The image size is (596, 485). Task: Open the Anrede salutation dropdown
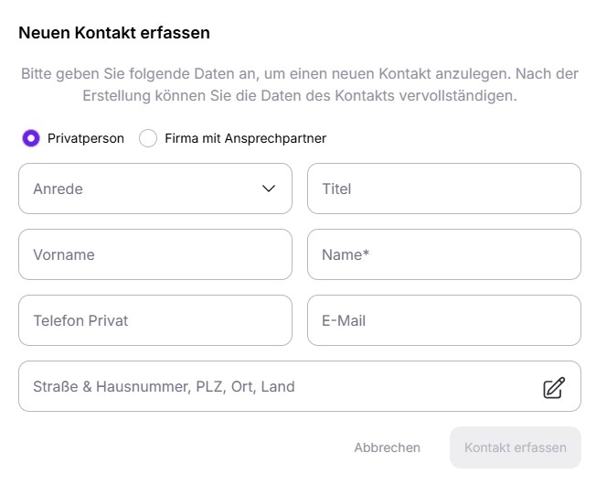[155, 189]
